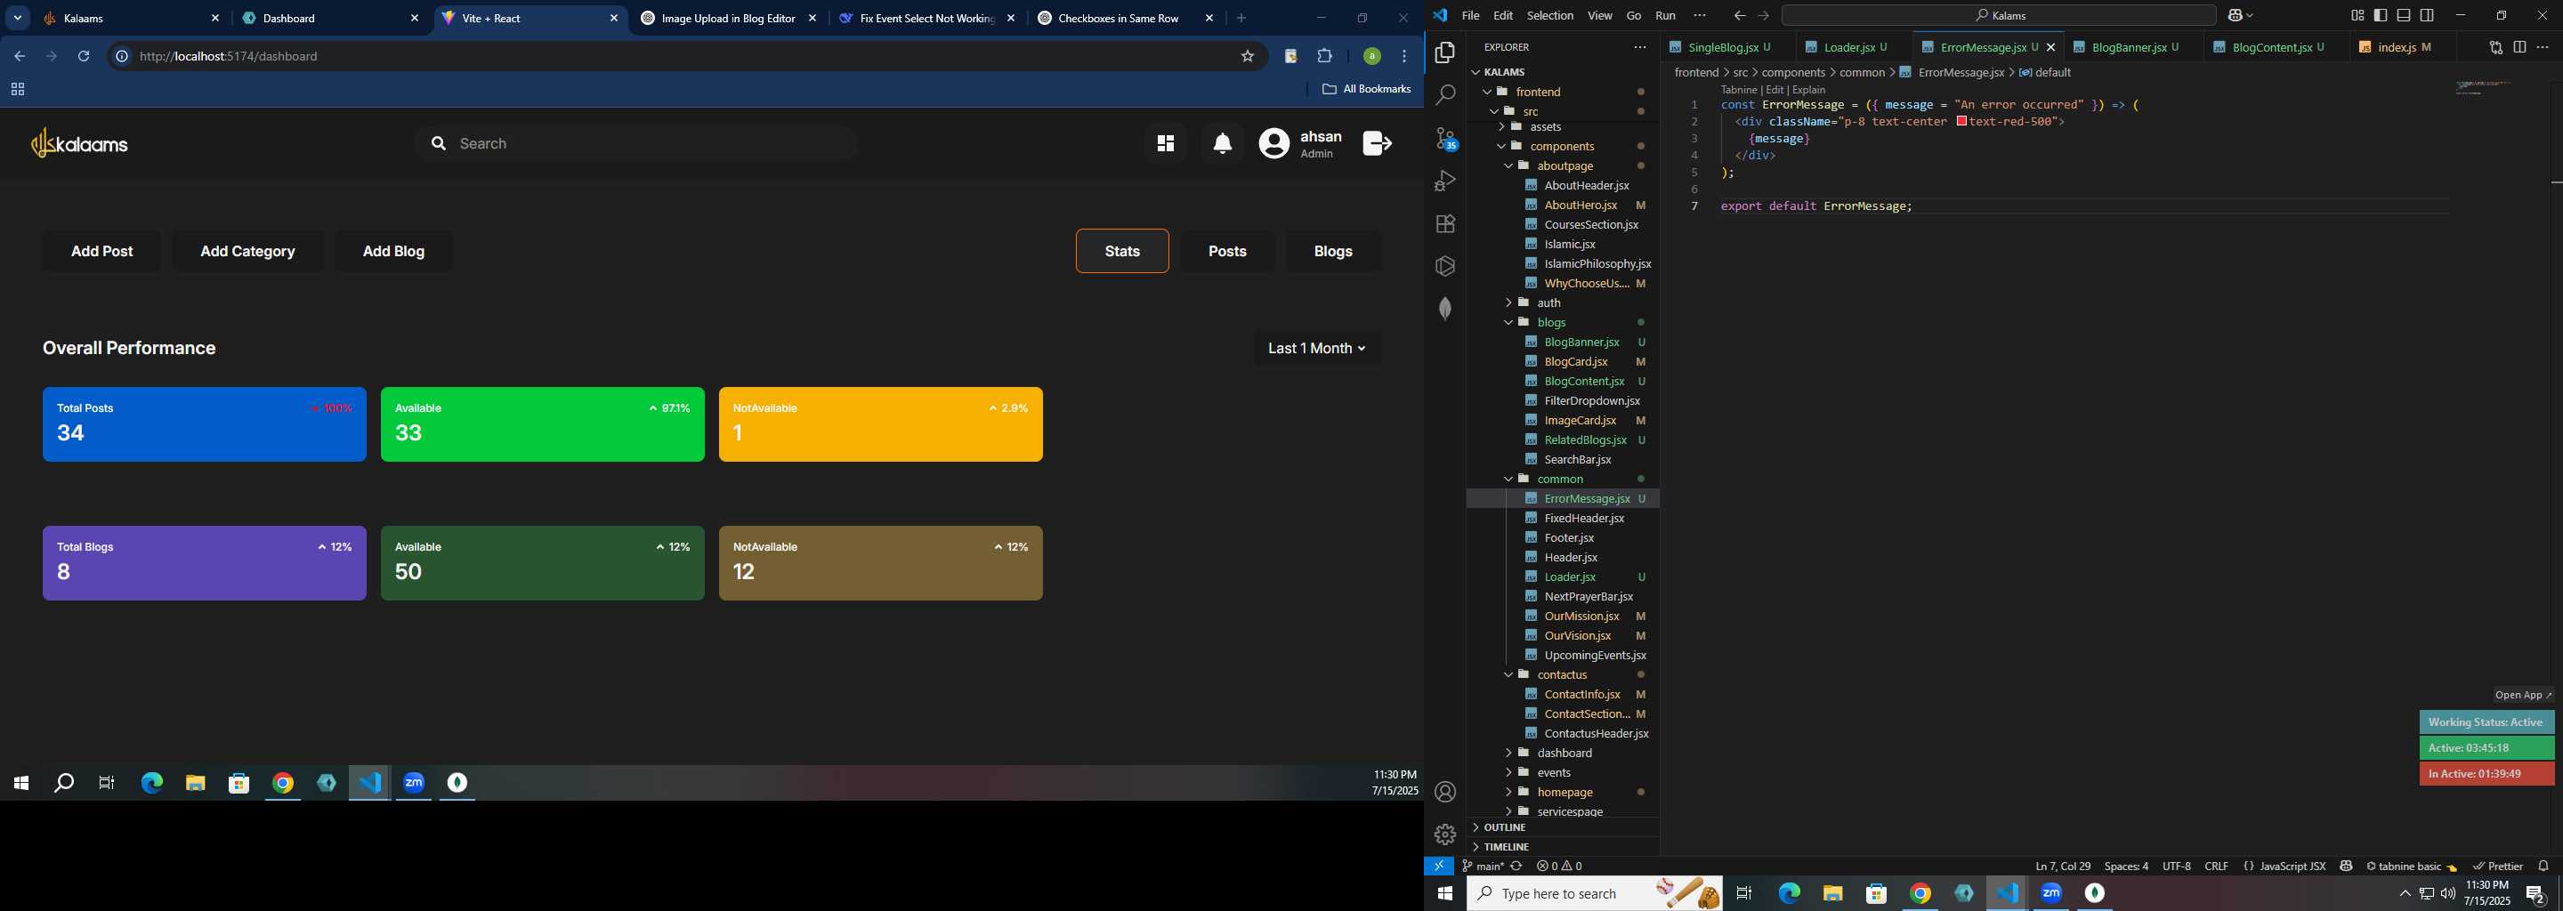
Task: Open Customize Layout icon in title bar
Action: coord(2357,16)
